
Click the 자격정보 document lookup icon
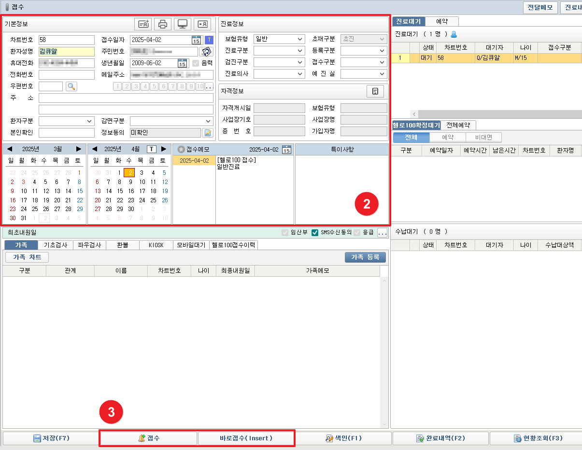click(x=375, y=91)
